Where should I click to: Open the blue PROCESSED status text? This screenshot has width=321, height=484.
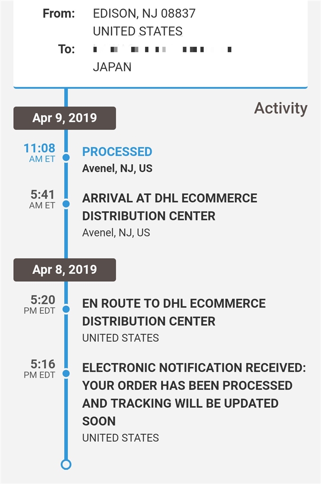pos(117,152)
